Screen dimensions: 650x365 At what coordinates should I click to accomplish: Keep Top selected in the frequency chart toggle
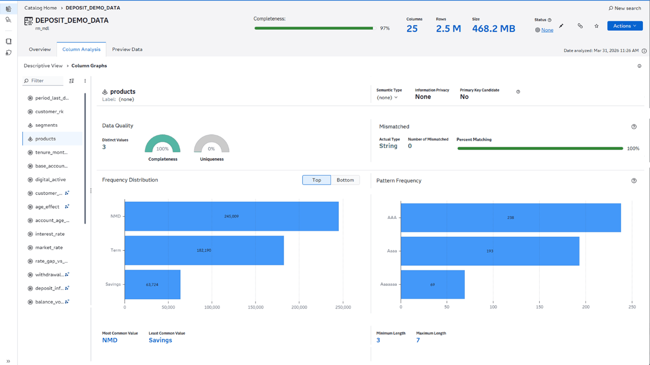coord(316,179)
